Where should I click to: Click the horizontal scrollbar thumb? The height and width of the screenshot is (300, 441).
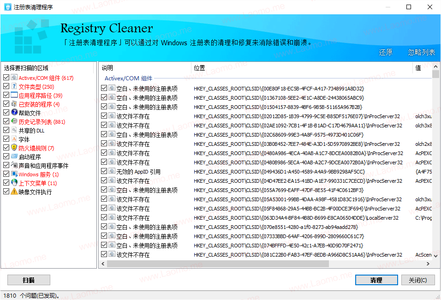(218, 264)
